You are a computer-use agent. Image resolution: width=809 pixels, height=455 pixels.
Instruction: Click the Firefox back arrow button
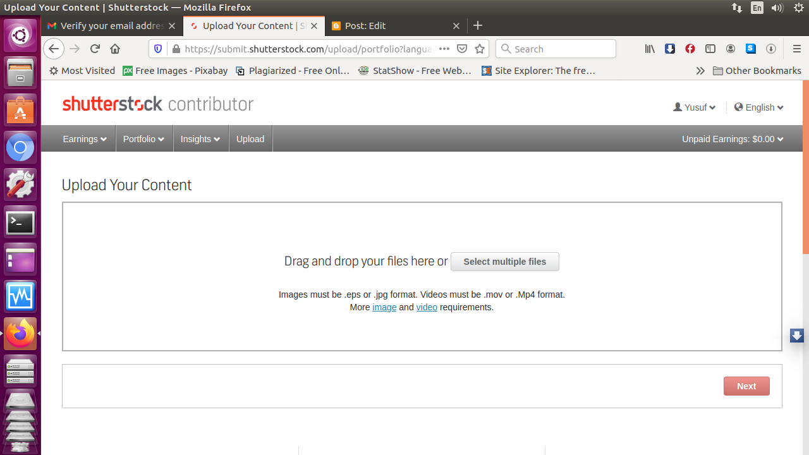54,49
